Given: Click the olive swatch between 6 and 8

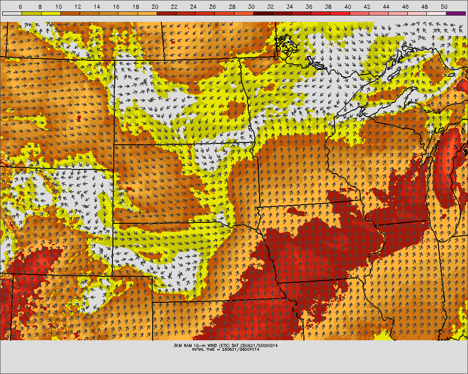Looking at the screenshot, I should pyautogui.click(x=32, y=13).
